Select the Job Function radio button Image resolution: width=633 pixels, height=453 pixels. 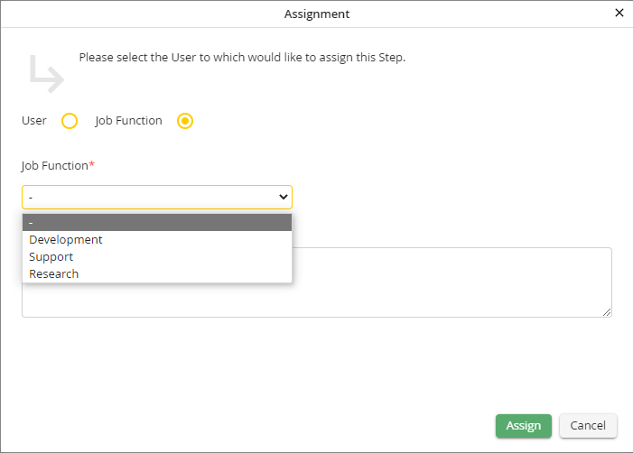[x=185, y=121]
